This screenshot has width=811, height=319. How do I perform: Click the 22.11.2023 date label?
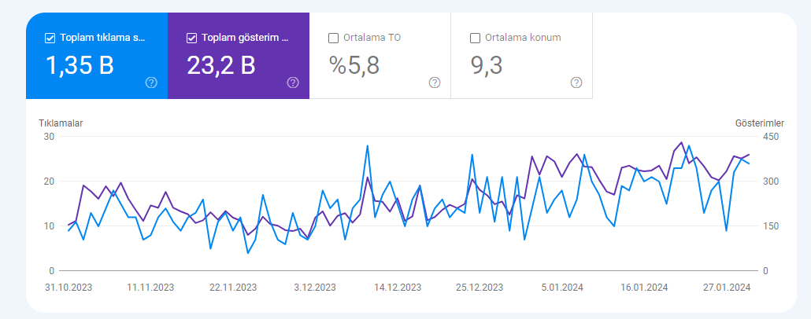(233, 288)
